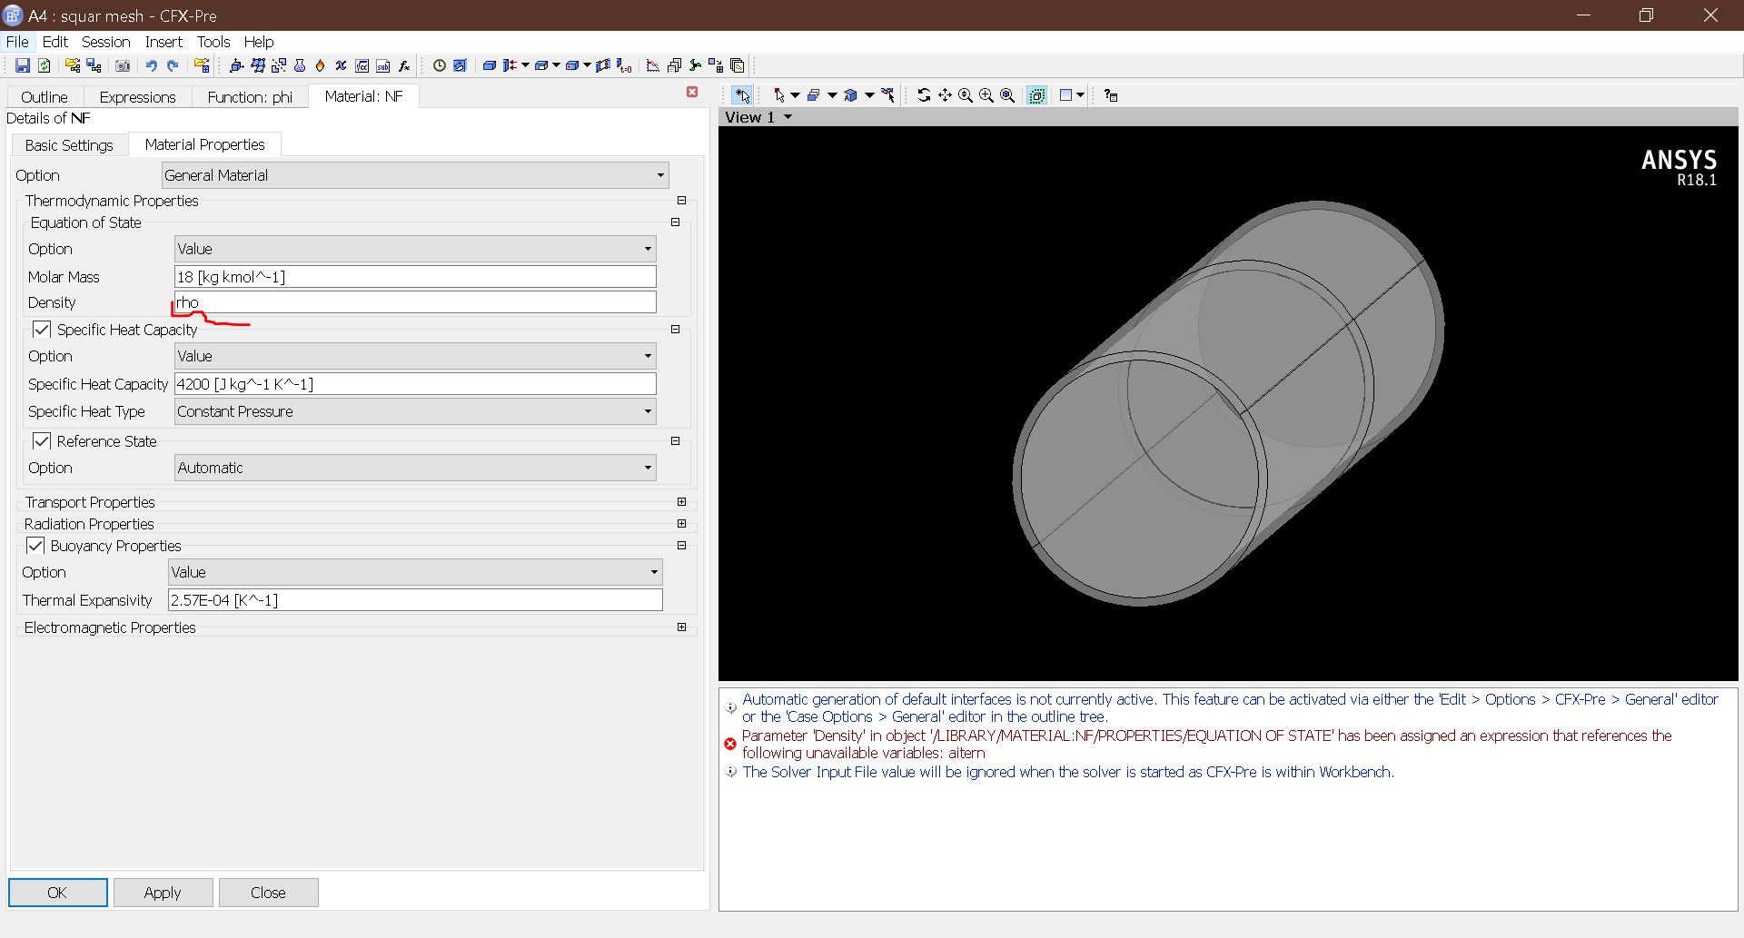This screenshot has width=1744, height=938.
Task: Switch to the Basic Settings tab
Action: pos(69,144)
